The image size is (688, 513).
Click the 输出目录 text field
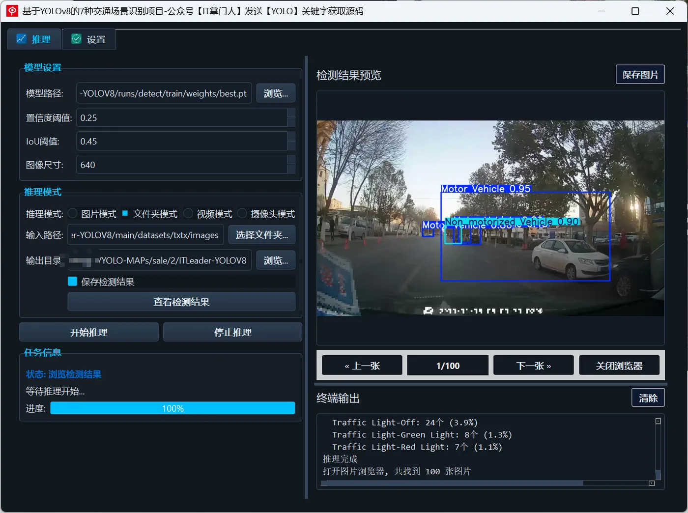tap(160, 260)
